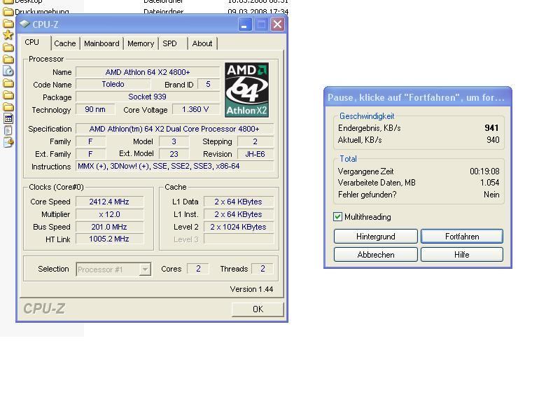Click the Cores value '2'
The height and width of the screenshot is (420, 560).
(x=198, y=269)
